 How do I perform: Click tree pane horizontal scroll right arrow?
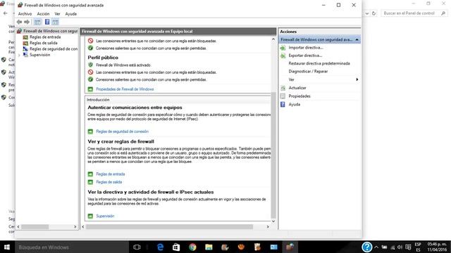click(75, 226)
